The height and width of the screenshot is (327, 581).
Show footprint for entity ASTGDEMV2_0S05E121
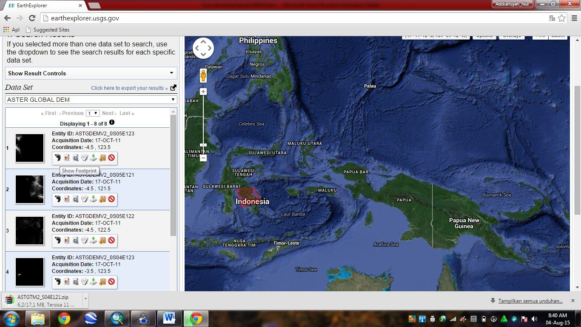[x=58, y=199]
